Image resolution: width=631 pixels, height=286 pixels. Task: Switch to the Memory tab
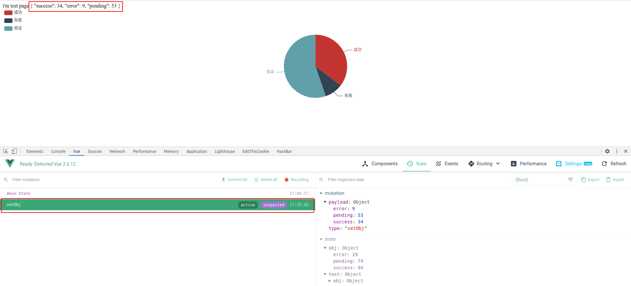coord(171,151)
